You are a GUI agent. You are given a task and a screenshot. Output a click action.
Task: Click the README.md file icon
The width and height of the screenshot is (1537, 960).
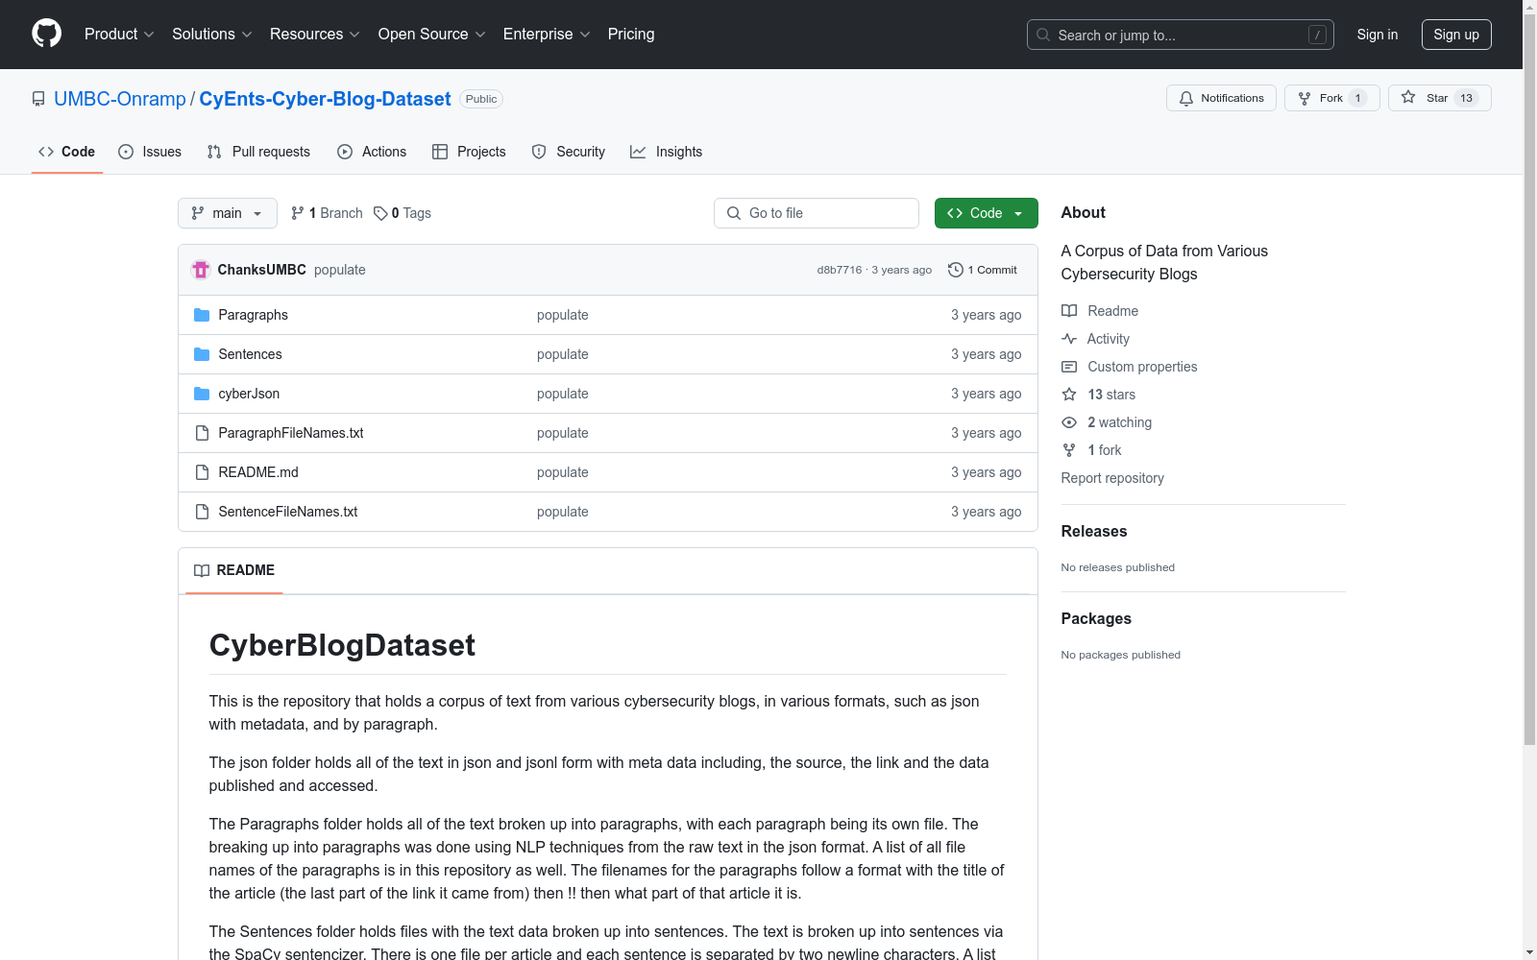tap(202, 472)
